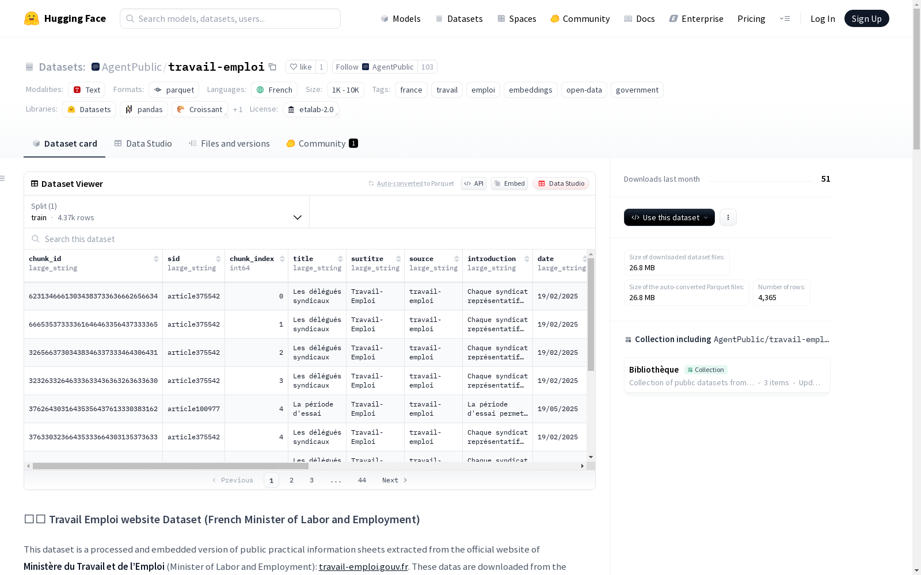Click the Hugging Face logo icon
The width and height of the screenshot is (921, 575).
[32, 18]
